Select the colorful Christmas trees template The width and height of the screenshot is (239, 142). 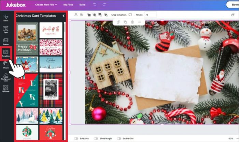51,116
